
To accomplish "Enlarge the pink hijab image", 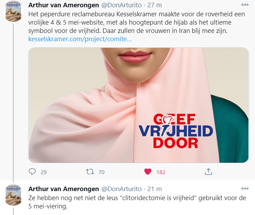I will click(x=138, y=105).
